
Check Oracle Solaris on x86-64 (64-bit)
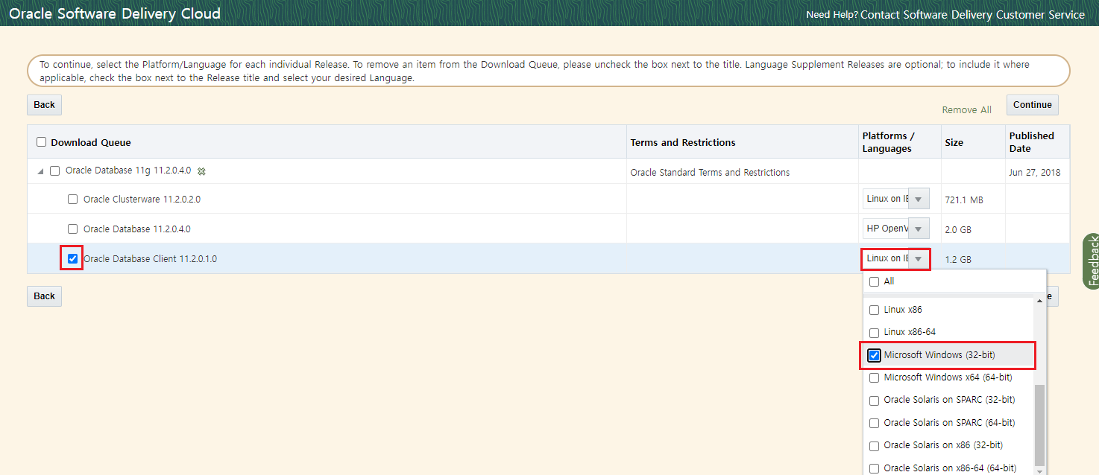tap(874, 468)
